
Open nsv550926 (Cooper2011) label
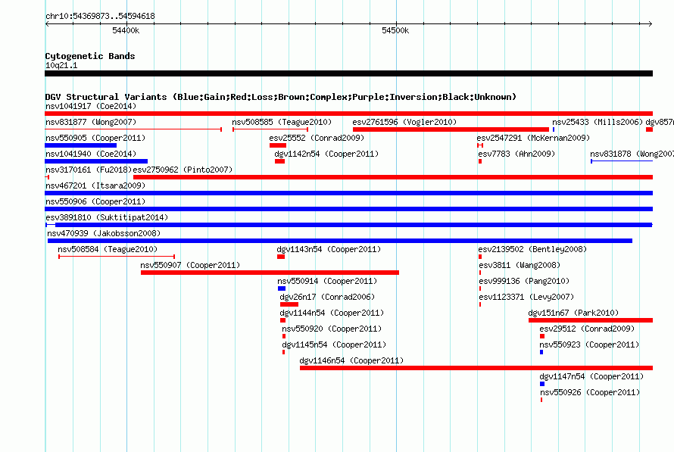[x=590, y=392]
